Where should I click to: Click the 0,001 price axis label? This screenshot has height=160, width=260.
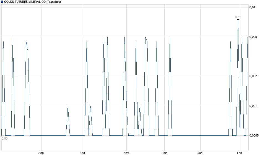click(253, 106)
